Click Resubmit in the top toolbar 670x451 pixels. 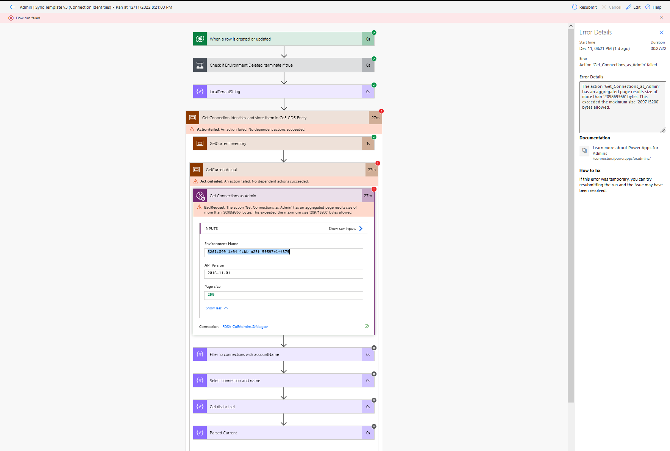point(584,7)
